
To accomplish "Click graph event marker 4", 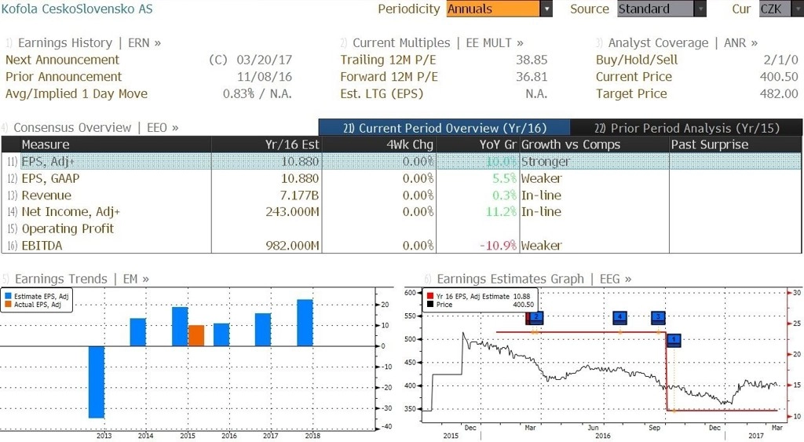I will click(x=620, y=317).
